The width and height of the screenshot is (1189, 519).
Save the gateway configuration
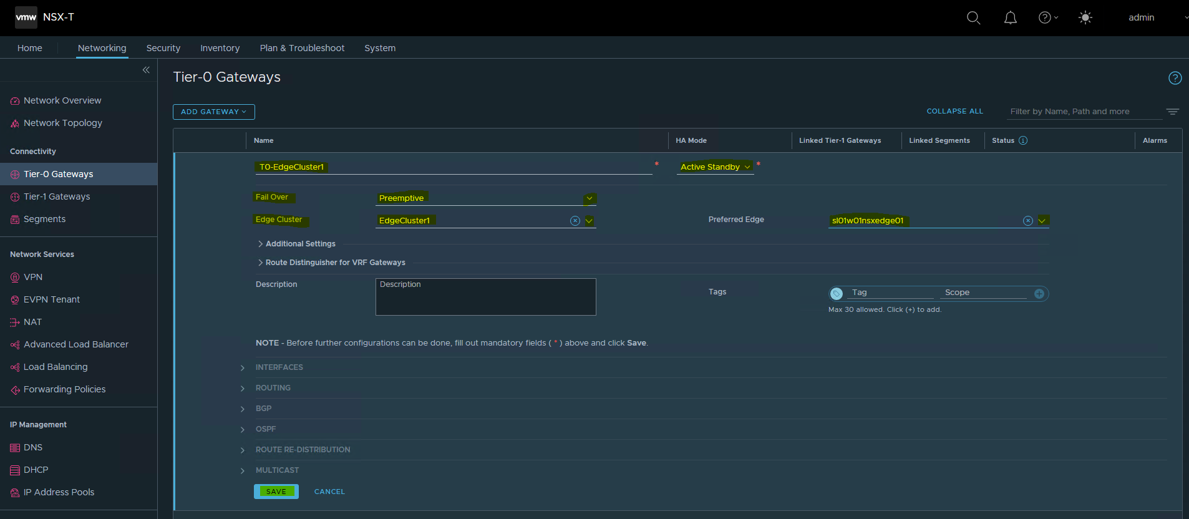pyautogui.click(x=276, y=492)
